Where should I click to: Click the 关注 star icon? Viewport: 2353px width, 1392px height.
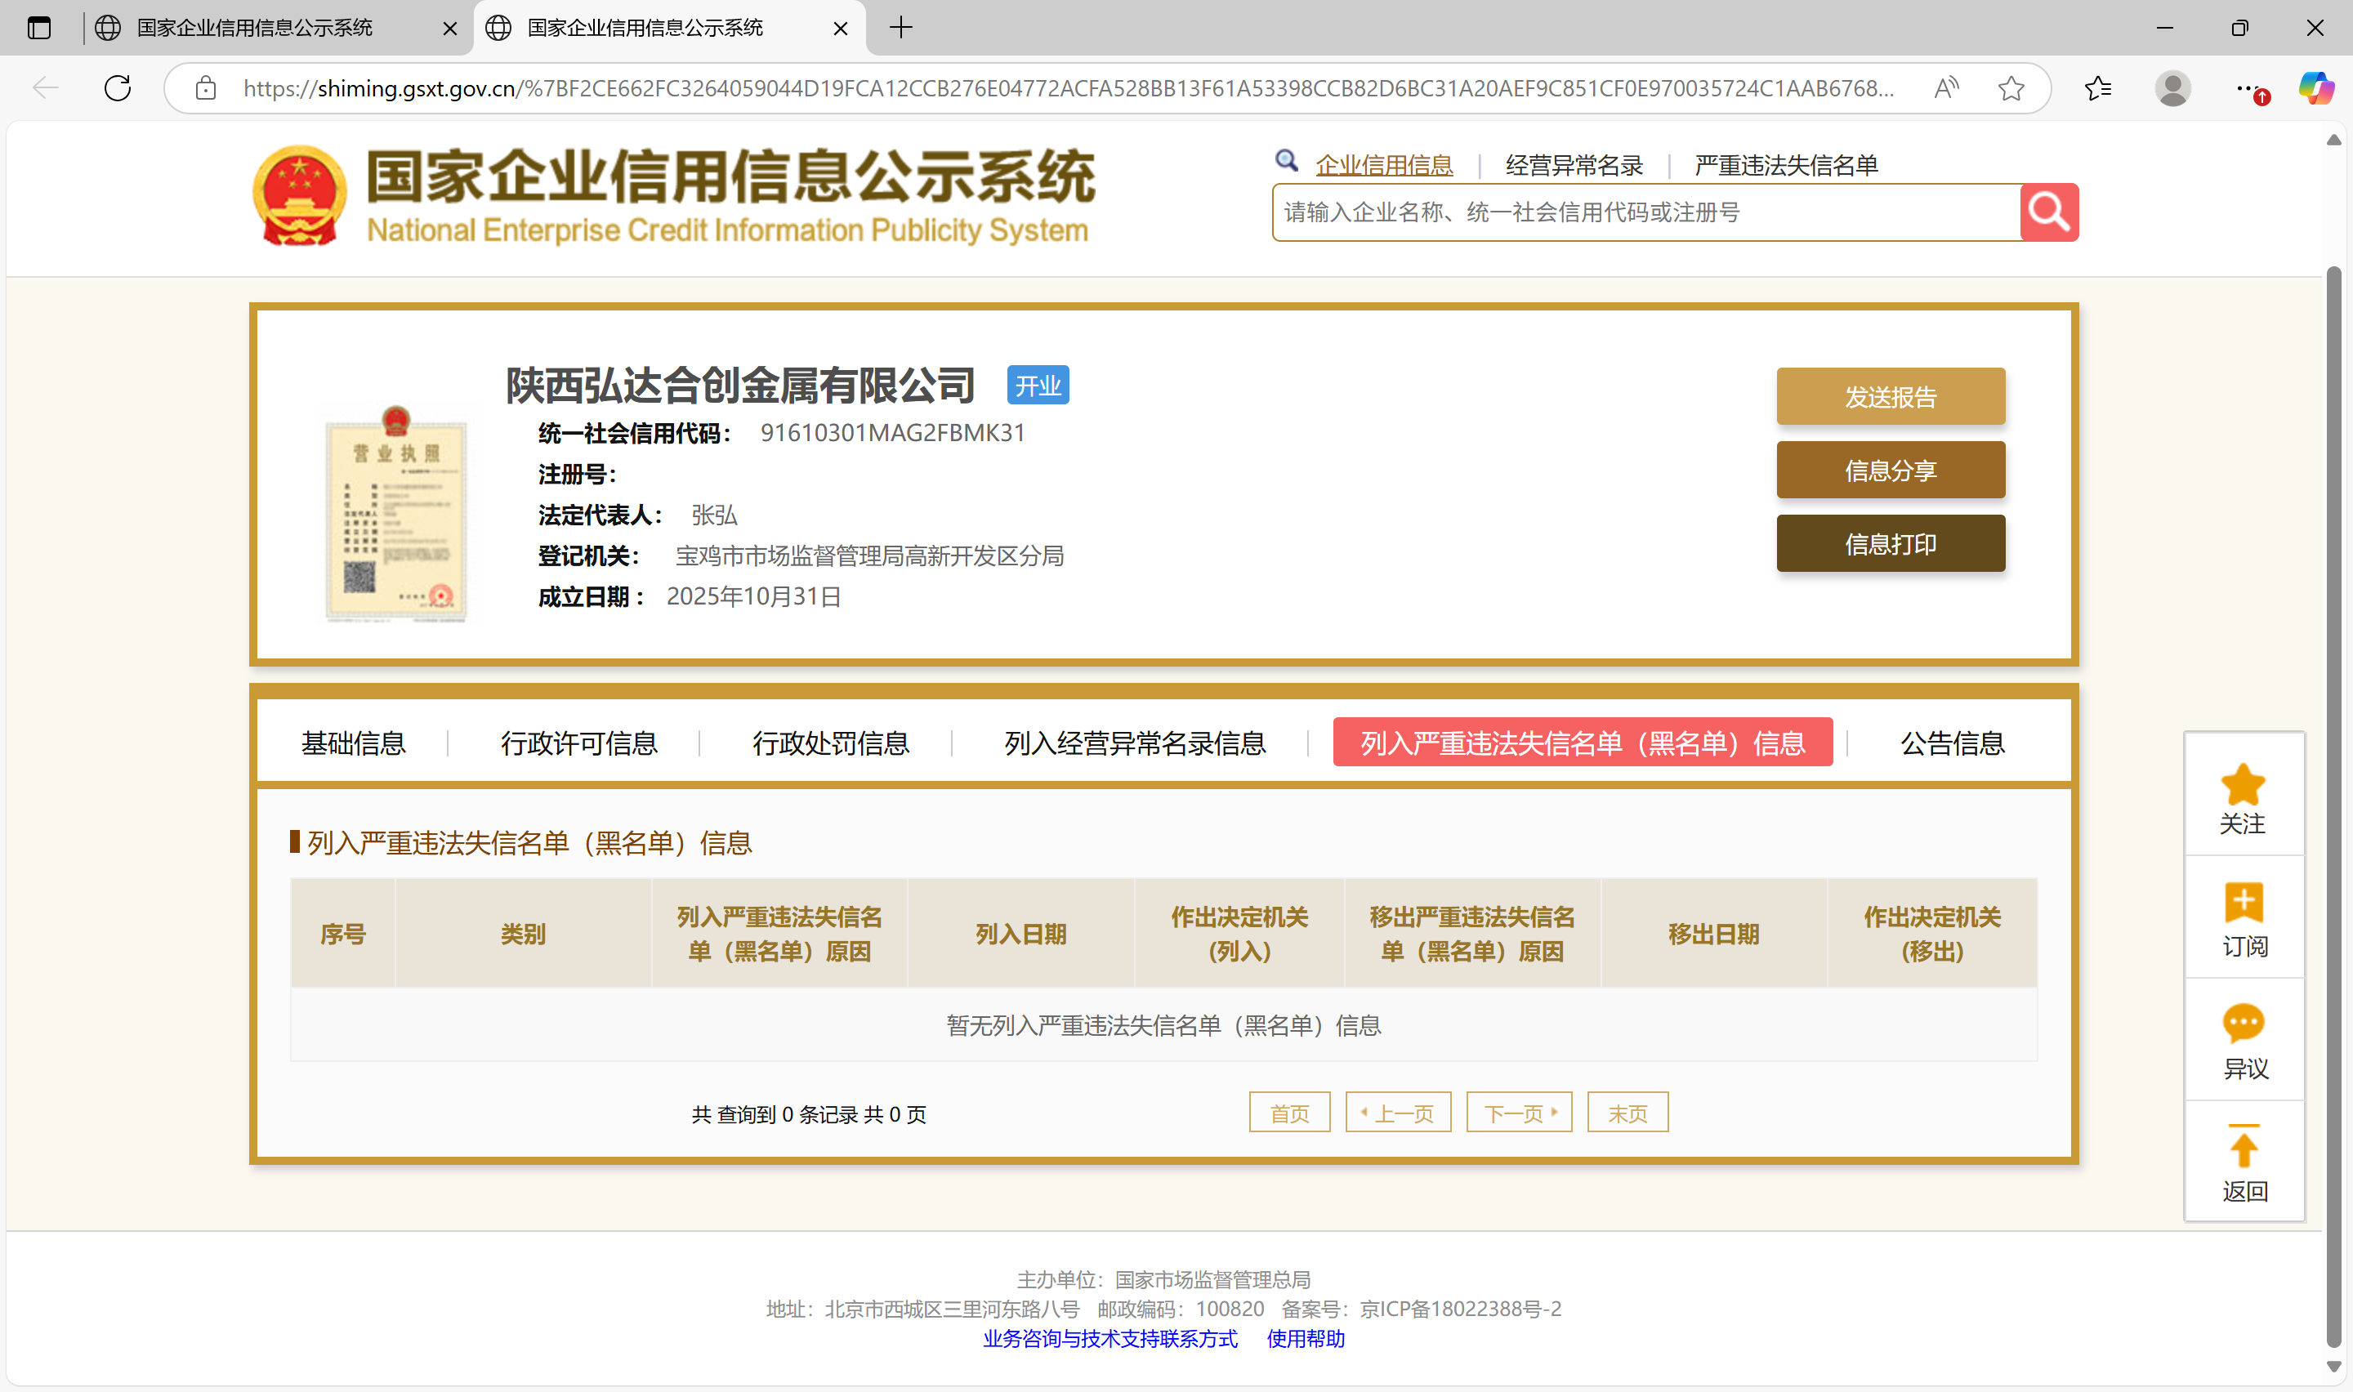(2243, 785)
